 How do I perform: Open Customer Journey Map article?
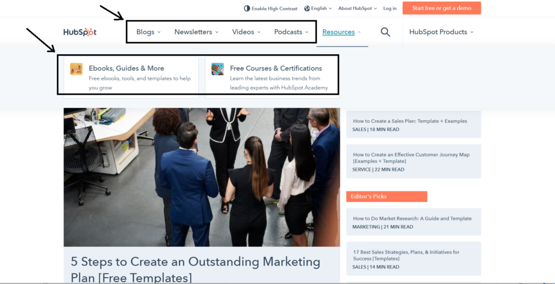(x=414, y=161)
